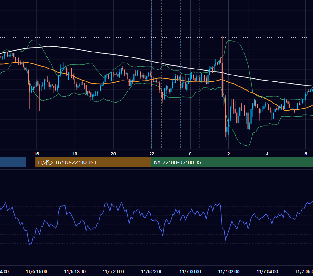Click the 11/6 18:00 indicator axis label
This screenshot has width=313, height=276.
coord(75,271)
